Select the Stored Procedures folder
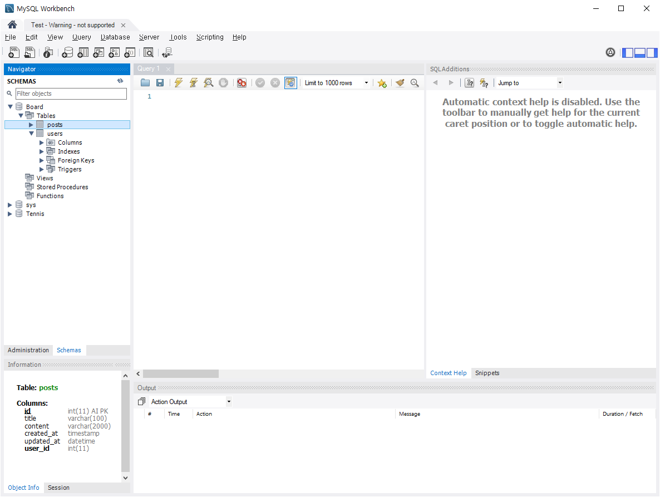660x497 pixels. pos(62,187)
